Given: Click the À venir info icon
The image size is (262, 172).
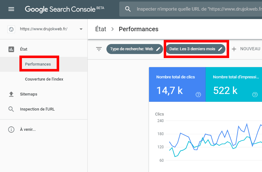Looking at the screenshot, I should point(11,130).
